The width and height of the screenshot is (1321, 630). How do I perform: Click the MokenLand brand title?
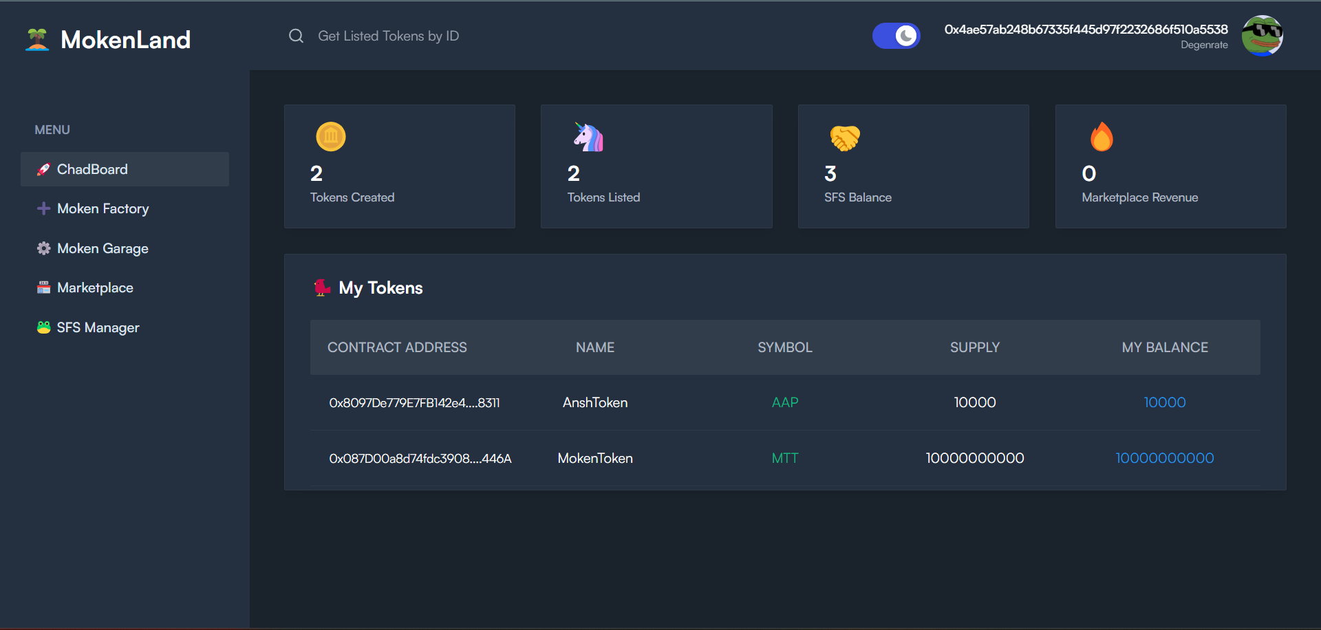(x=125, y=40)
